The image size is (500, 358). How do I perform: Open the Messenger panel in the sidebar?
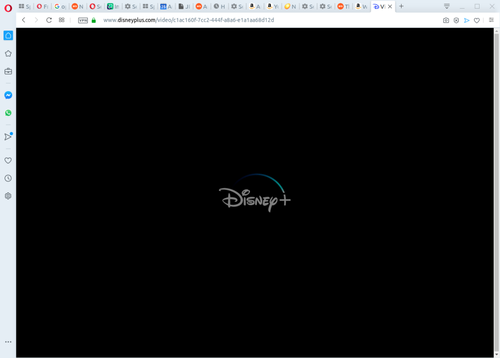pos(8,95)
